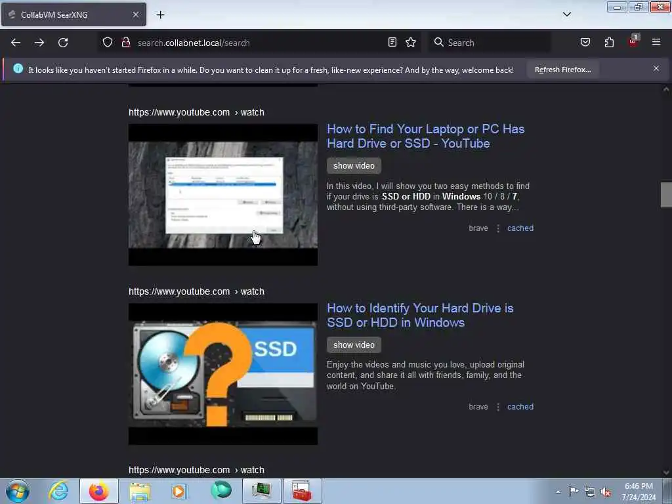Open Windows Explorer folder on taskbar
Image resolution: width=672 pixels, height=504 pixels.
[x=140, y=491]
